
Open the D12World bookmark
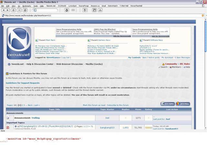(62, 6)
